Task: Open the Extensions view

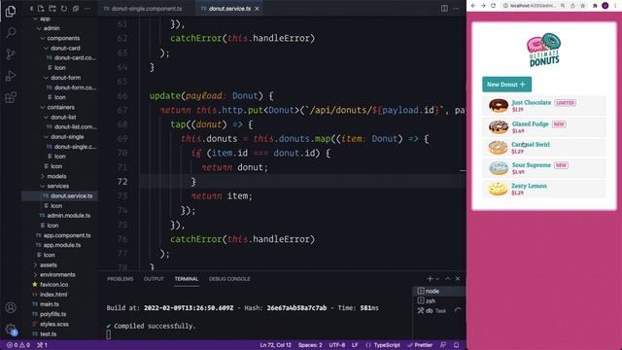Action: coord(11,97)
